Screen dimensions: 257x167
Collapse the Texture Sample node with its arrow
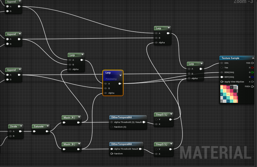(253, 58)
